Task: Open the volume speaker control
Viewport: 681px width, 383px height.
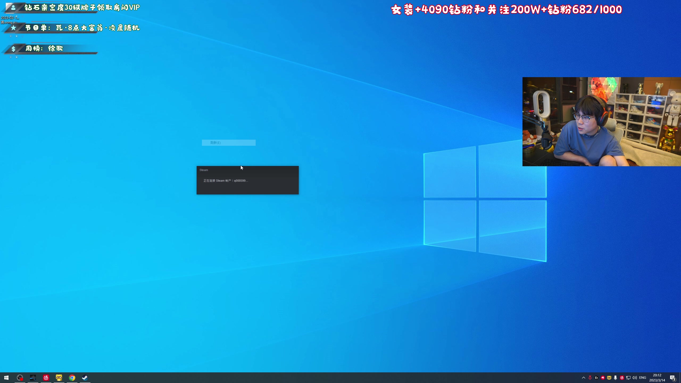Action: [635, 378]
